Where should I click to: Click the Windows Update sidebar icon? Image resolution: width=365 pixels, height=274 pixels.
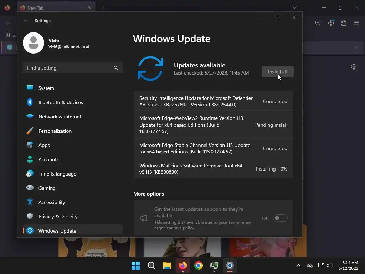[x=30, y=230]
